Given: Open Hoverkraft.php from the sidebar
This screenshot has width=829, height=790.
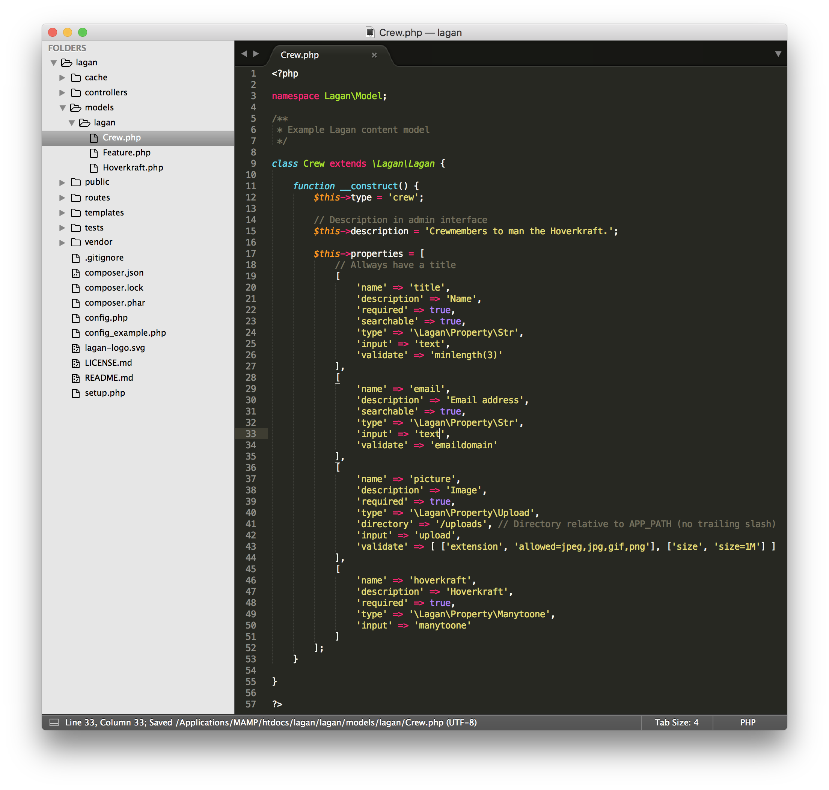Looking at the screenshot, I should tap(133, 167).
